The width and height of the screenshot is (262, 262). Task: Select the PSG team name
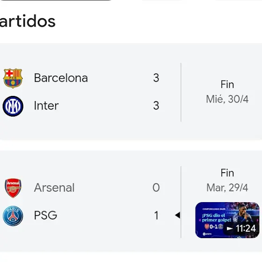click(45, 215)
